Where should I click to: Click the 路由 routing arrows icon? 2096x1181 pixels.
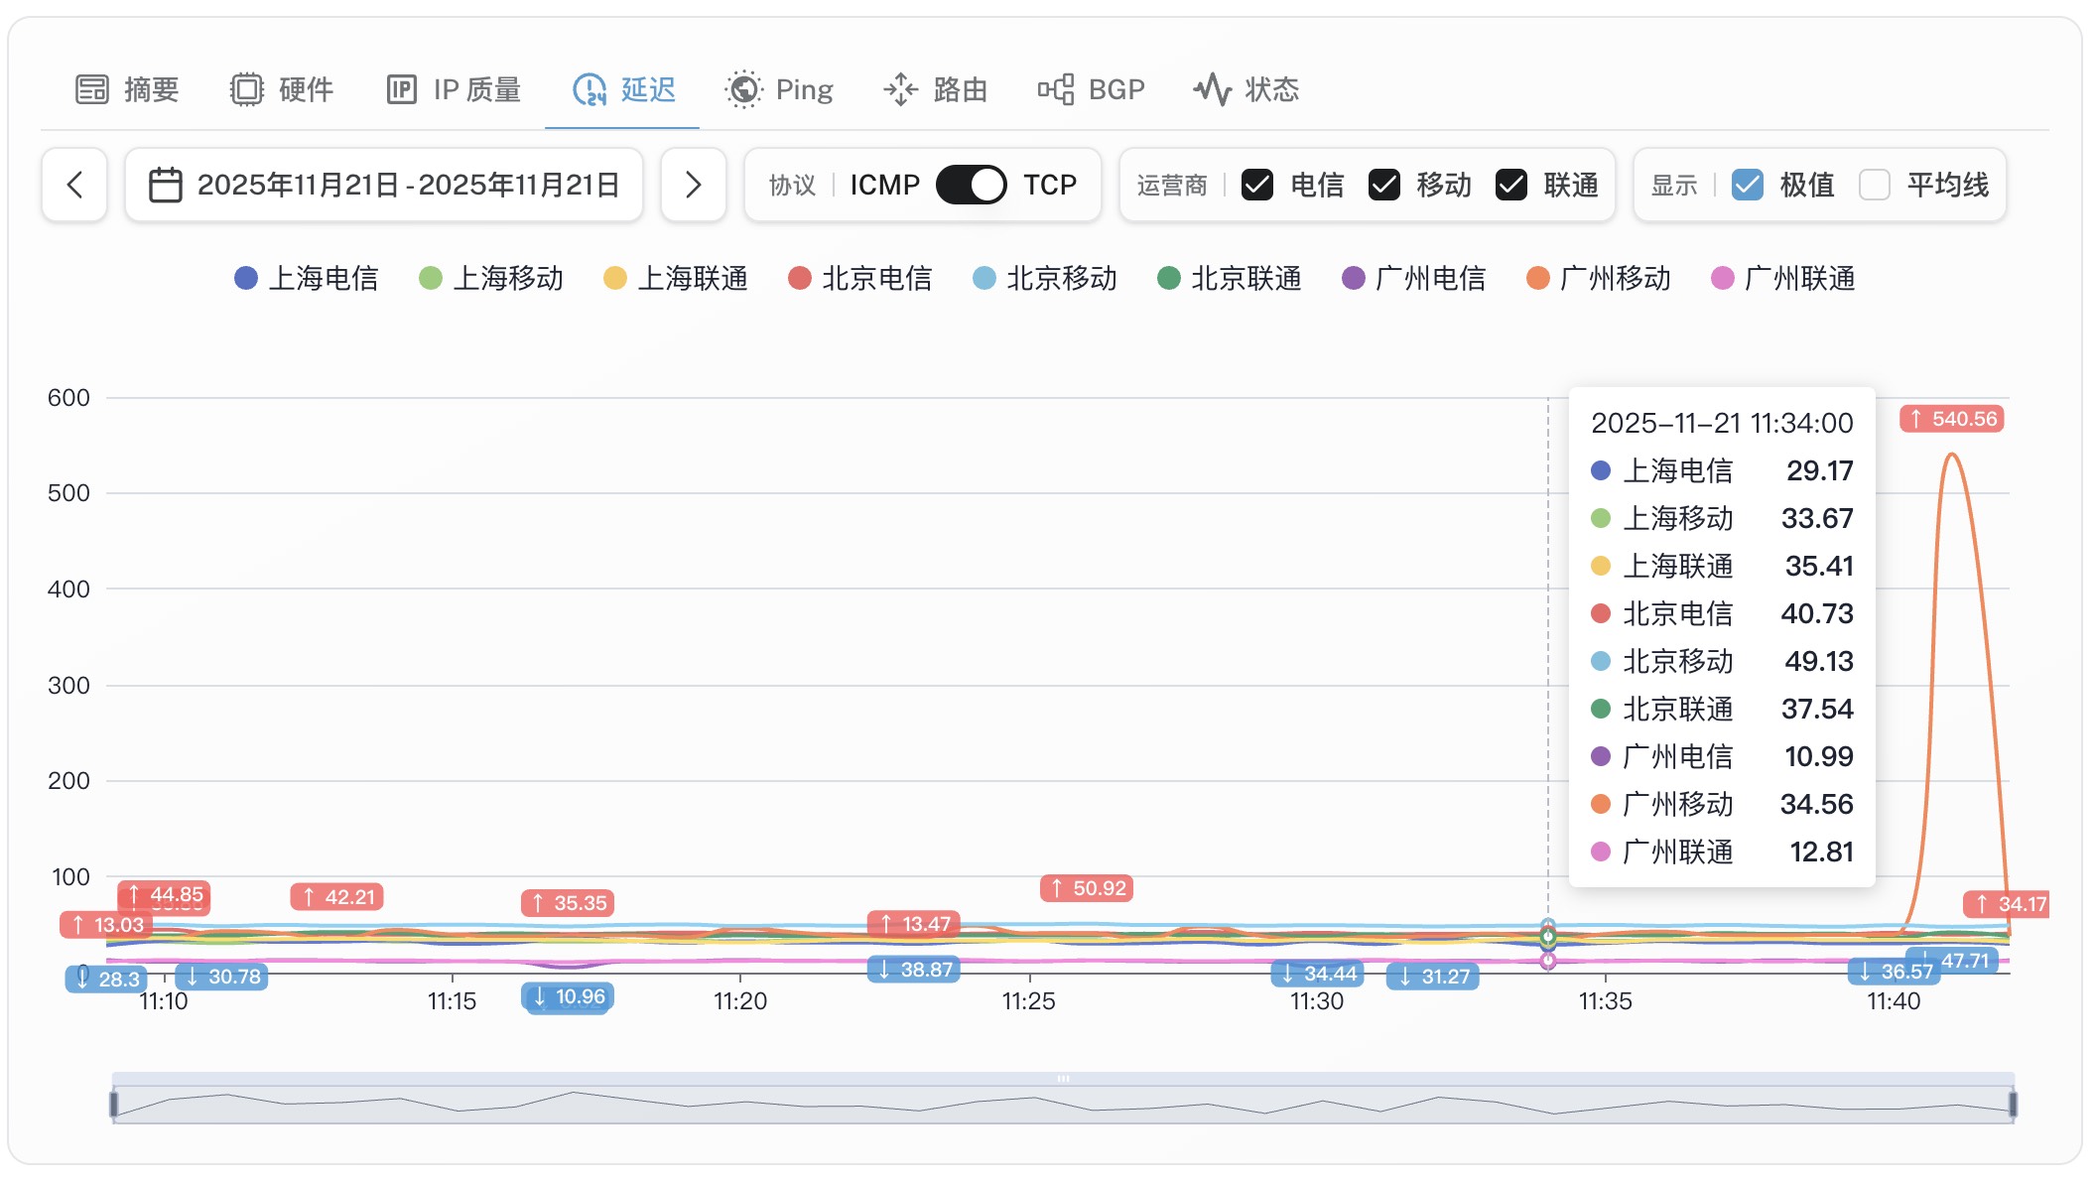900,89
